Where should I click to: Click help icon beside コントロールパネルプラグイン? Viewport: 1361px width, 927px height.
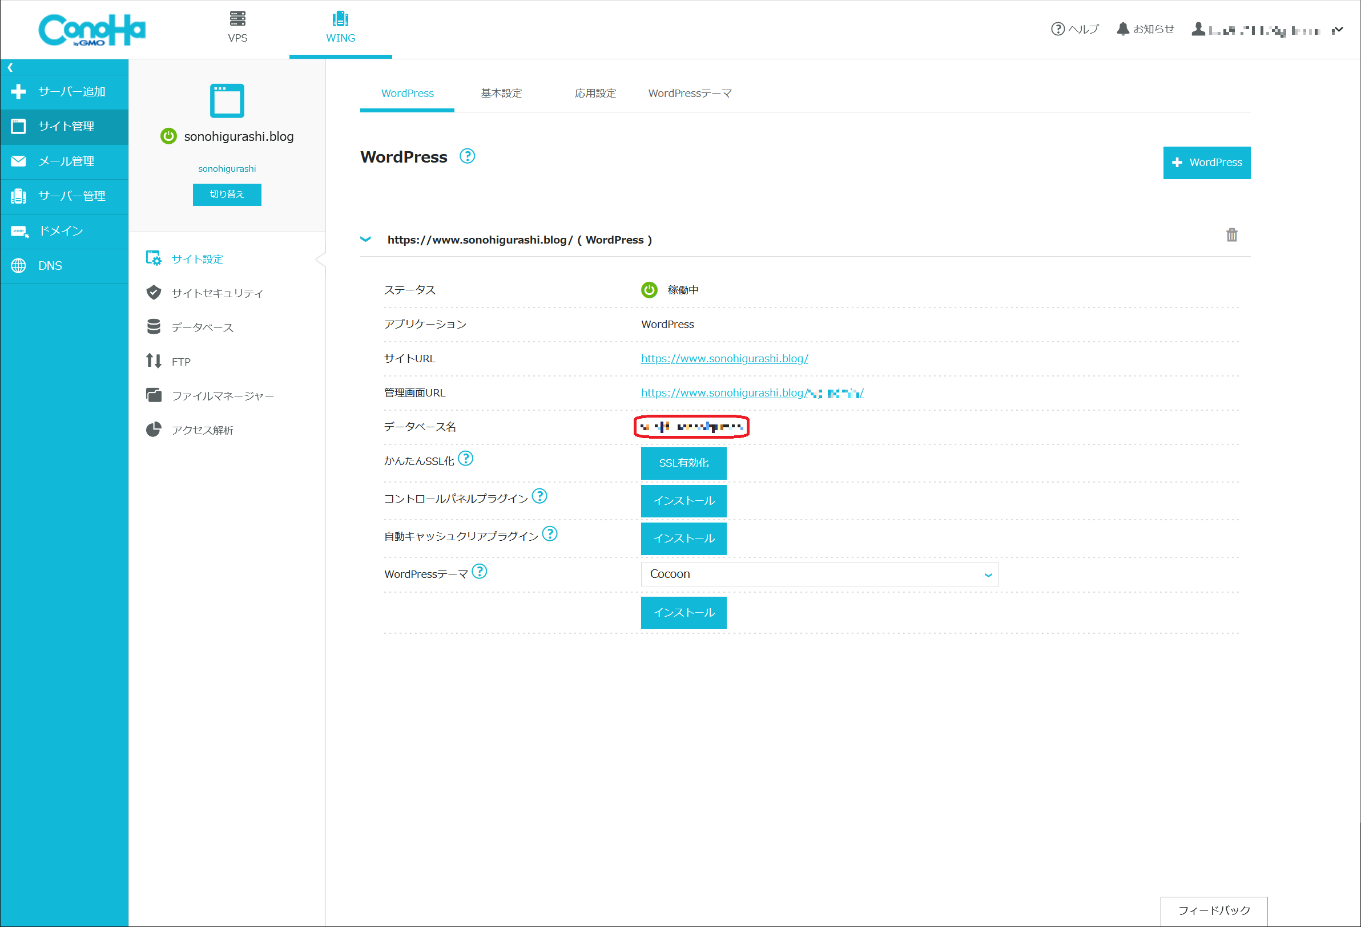click(x=539, y=496)
